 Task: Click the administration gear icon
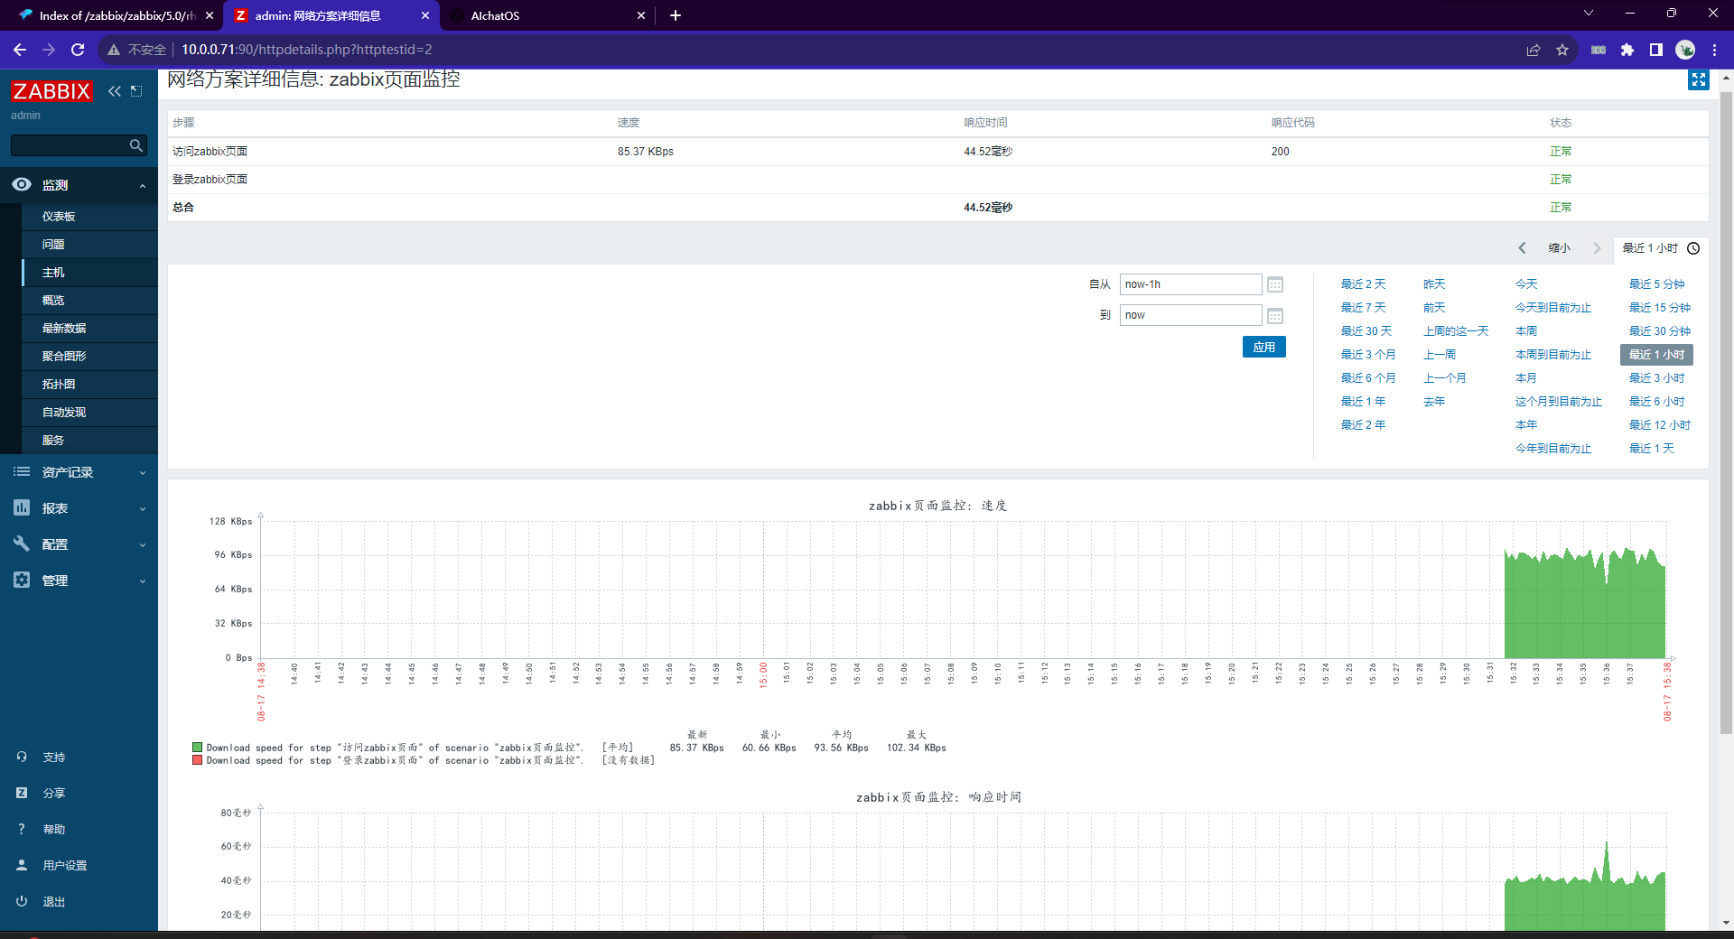[22, 580]
